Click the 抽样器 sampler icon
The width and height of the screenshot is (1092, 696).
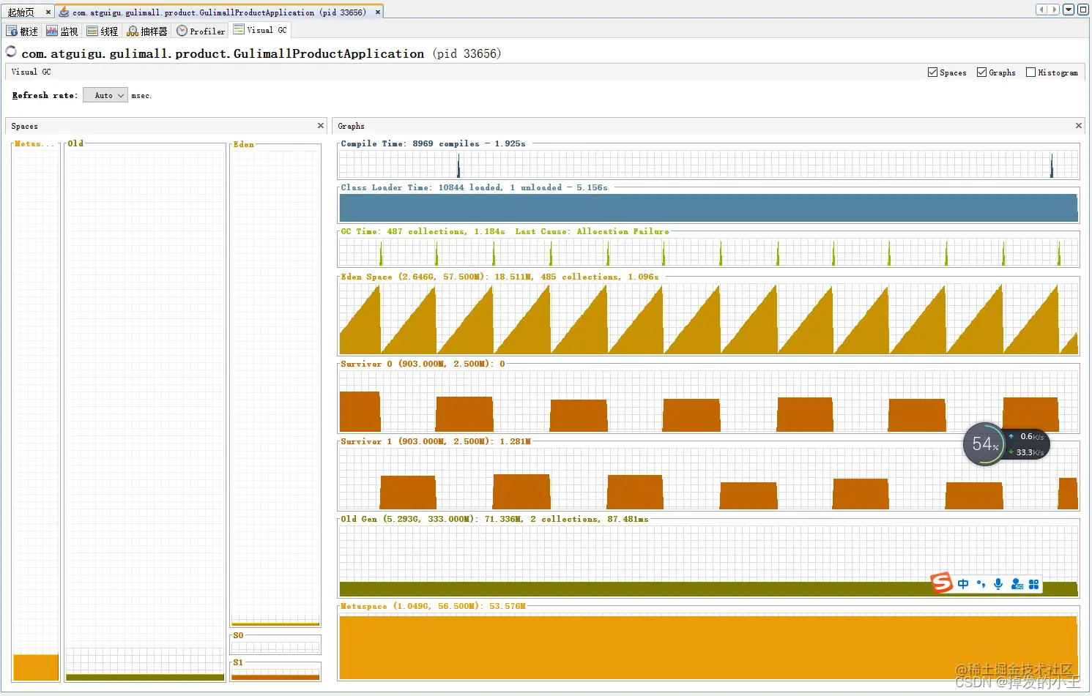pos(133,31)
